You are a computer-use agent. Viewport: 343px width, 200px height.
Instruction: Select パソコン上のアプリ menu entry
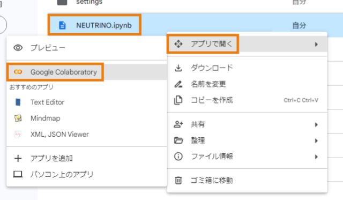[87, 174]
